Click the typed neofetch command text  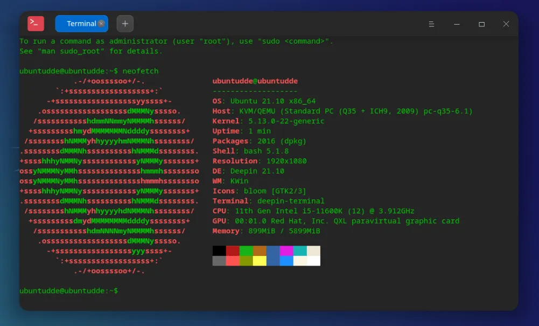pos(141,71)
